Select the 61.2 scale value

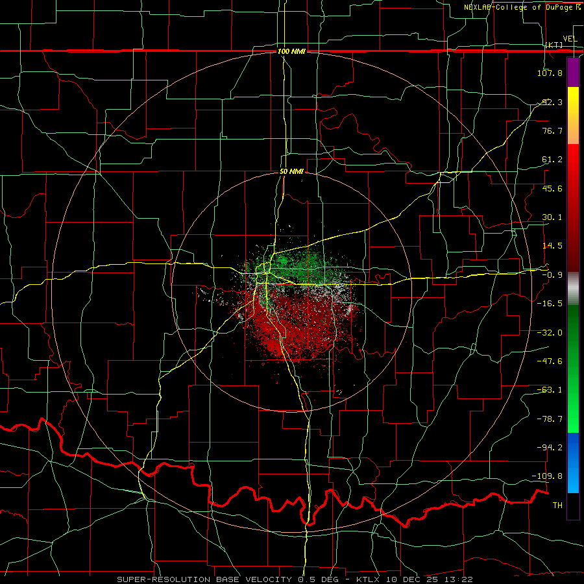pos(552,160)
